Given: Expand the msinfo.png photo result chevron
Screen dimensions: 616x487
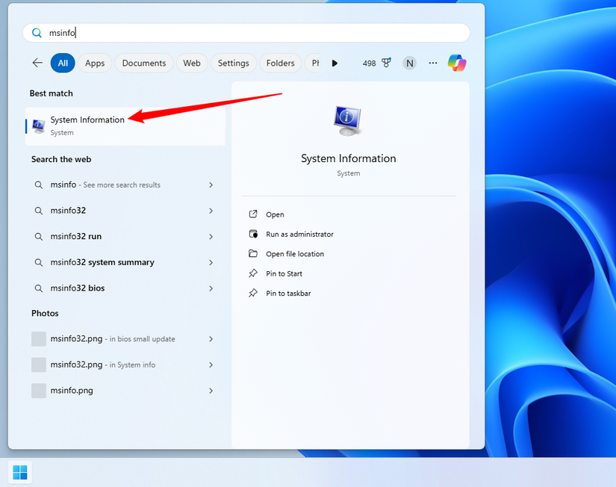Looking at the screenshot, I should [x=211, y=391].
